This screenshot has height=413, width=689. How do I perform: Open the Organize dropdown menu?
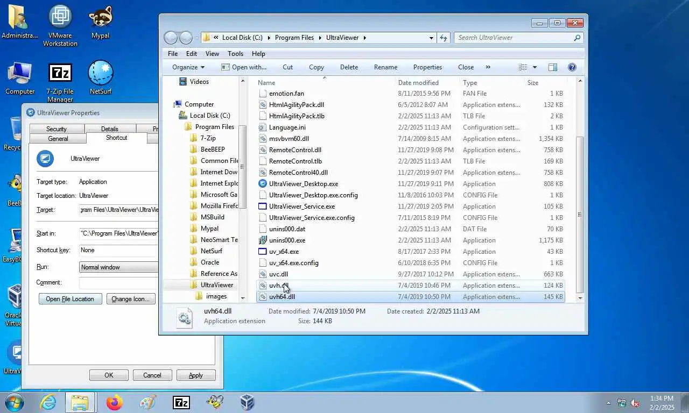coord(188,67)
